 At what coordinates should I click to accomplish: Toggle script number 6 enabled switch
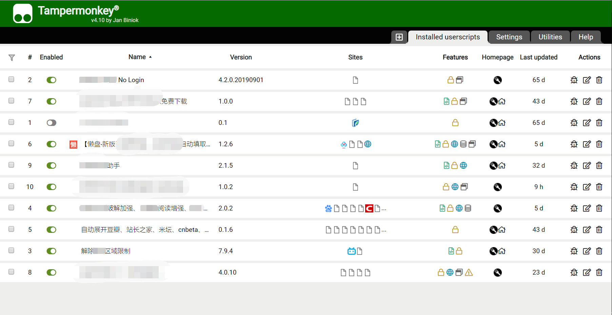coord(51,144)
